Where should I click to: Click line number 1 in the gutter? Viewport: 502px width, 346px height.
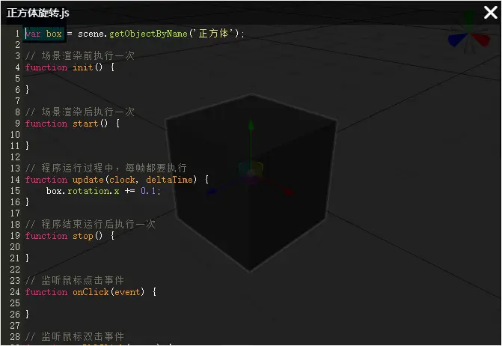[17, 34]
